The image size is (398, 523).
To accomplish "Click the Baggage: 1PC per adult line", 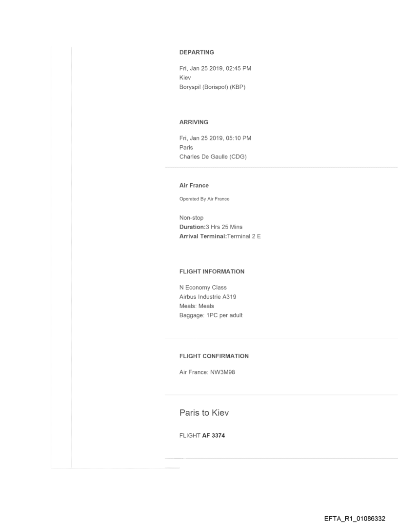I will [x=211, y=315].
